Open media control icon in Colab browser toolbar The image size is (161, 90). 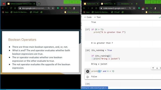[151, 8]
